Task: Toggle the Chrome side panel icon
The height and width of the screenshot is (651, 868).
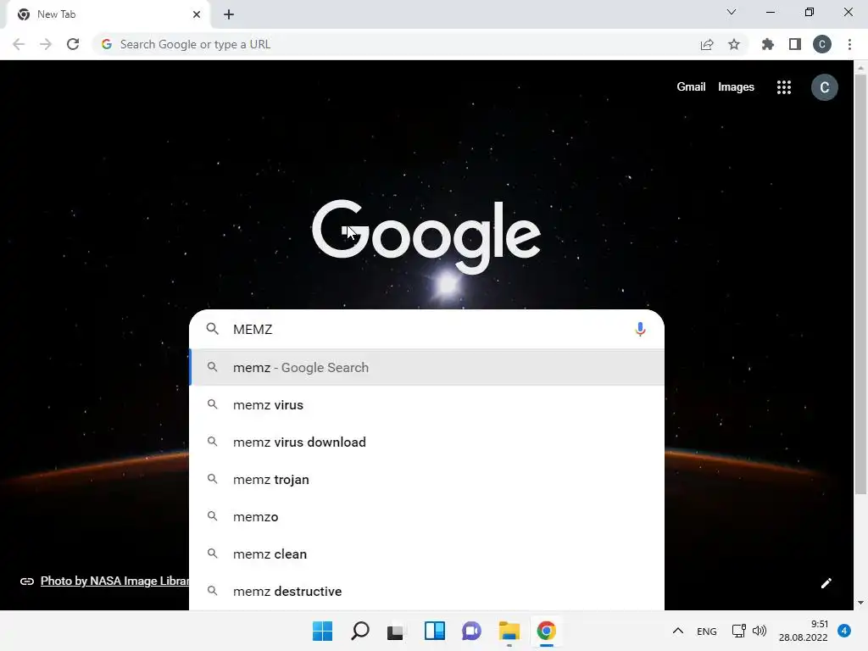Action: click(x=795, y=44)
